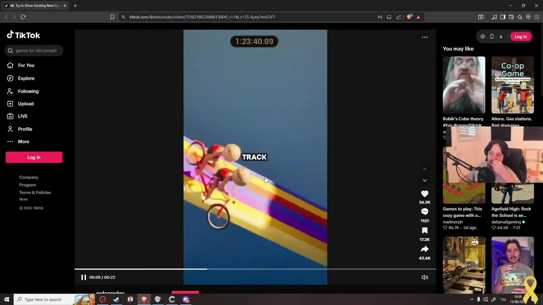Switch the Hebrew input language indicator
Image resolution: width=543 pixels, height=305 pixels.
[x=503, y=299]
